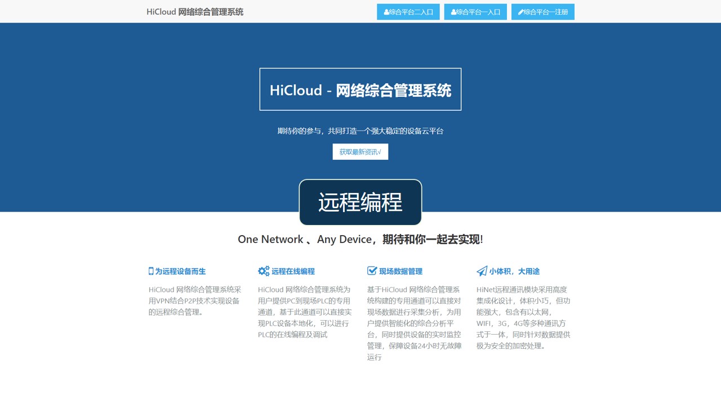
Task: Open the HiCloud 网络综合管理系统 navbar brand link
Action: 195,12
